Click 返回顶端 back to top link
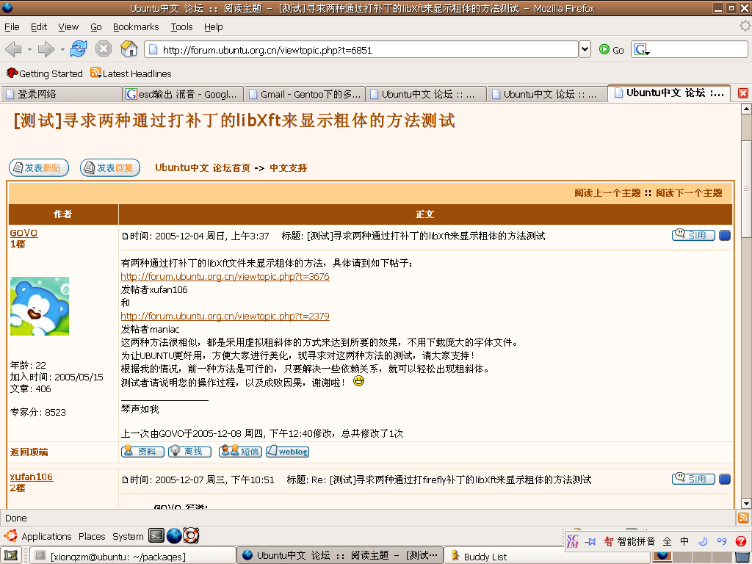The height and width of the screenshot is (564, 752). [x=29, y=452]
